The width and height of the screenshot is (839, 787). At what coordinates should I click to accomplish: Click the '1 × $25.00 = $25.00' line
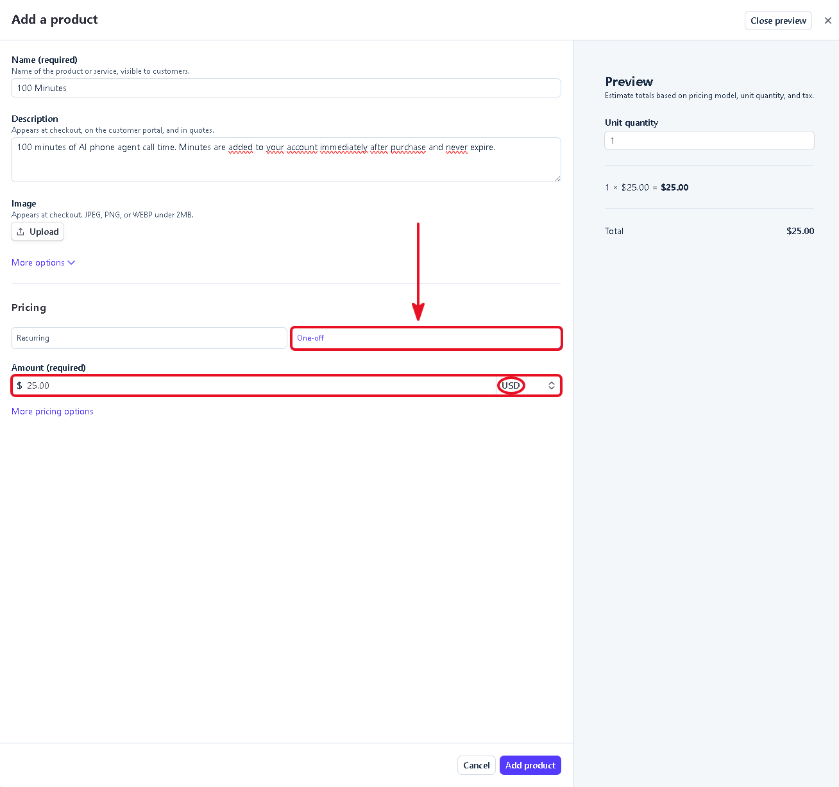(647, 187)
